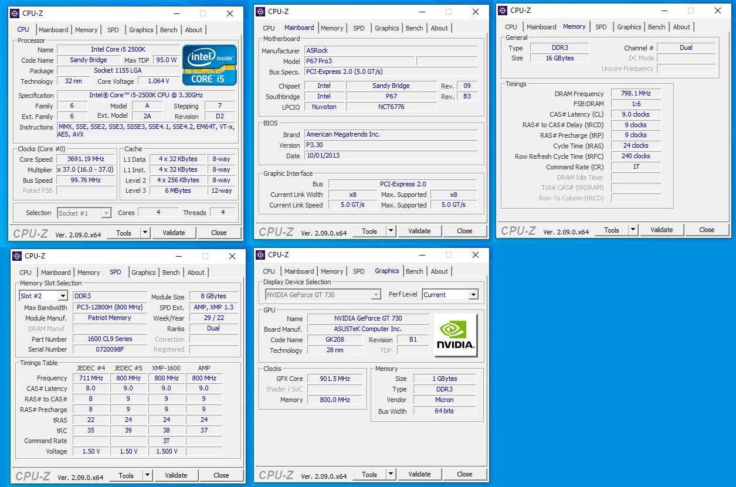Click CPU-Z title icon in Mainboard window
Image resolution: width=736 pixels, height=487 pixels.
[x=261, y=11]
